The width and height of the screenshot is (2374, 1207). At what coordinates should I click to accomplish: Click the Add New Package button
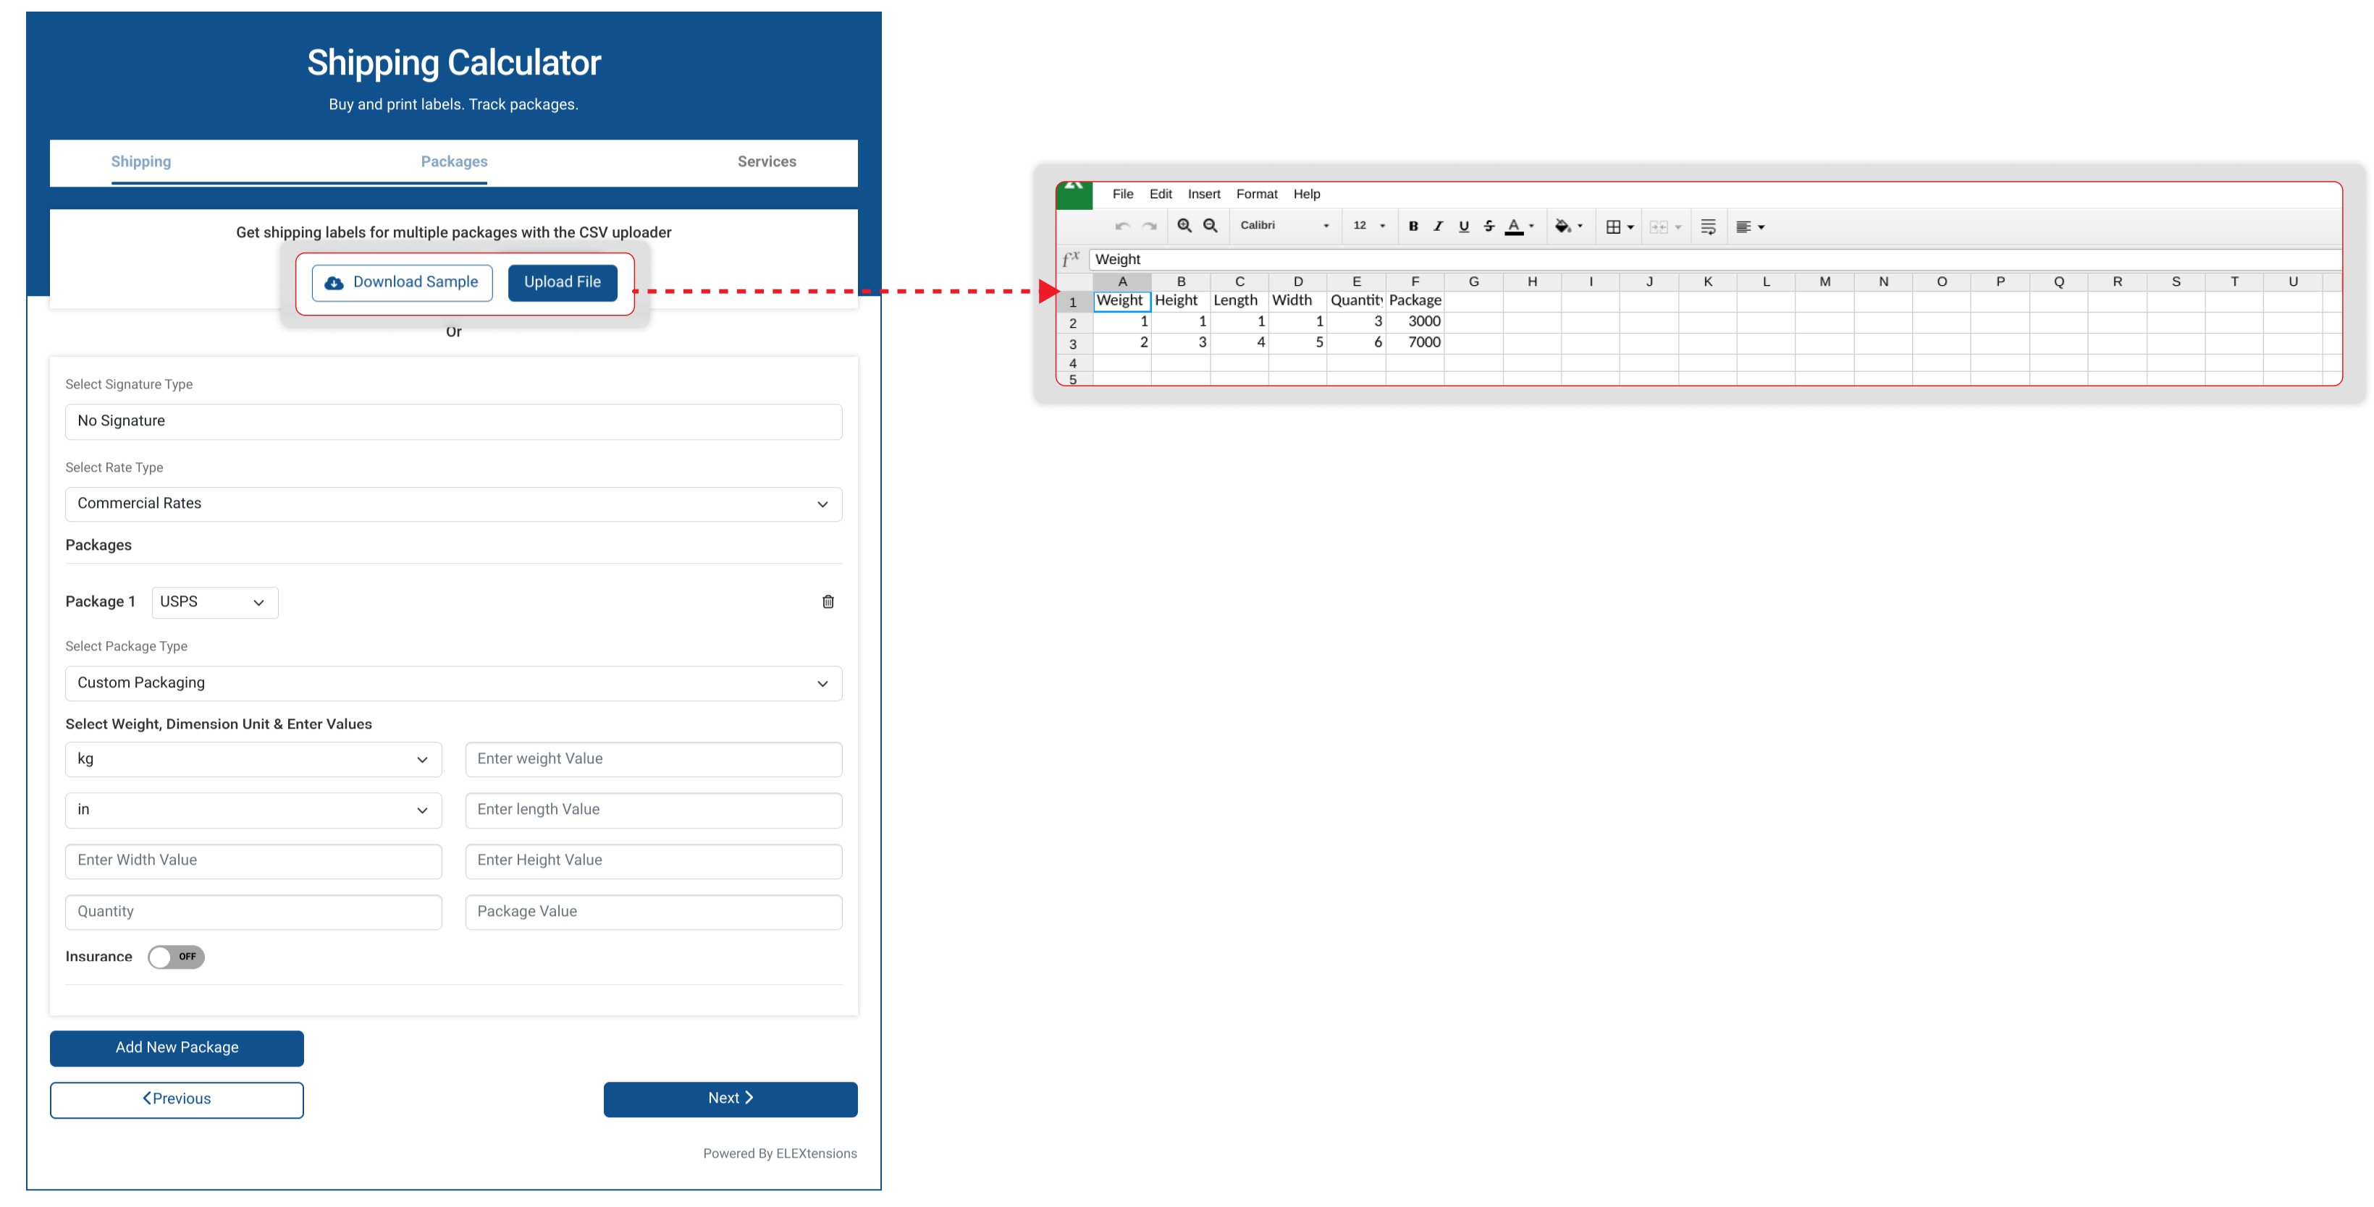coord(176,1048)
